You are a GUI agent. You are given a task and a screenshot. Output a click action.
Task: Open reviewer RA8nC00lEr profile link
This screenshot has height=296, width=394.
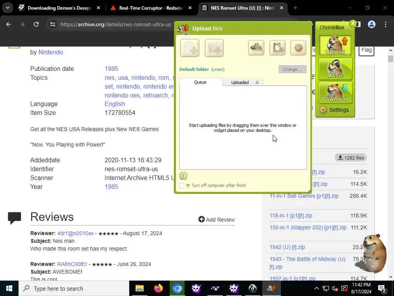(x=72, y=264)
